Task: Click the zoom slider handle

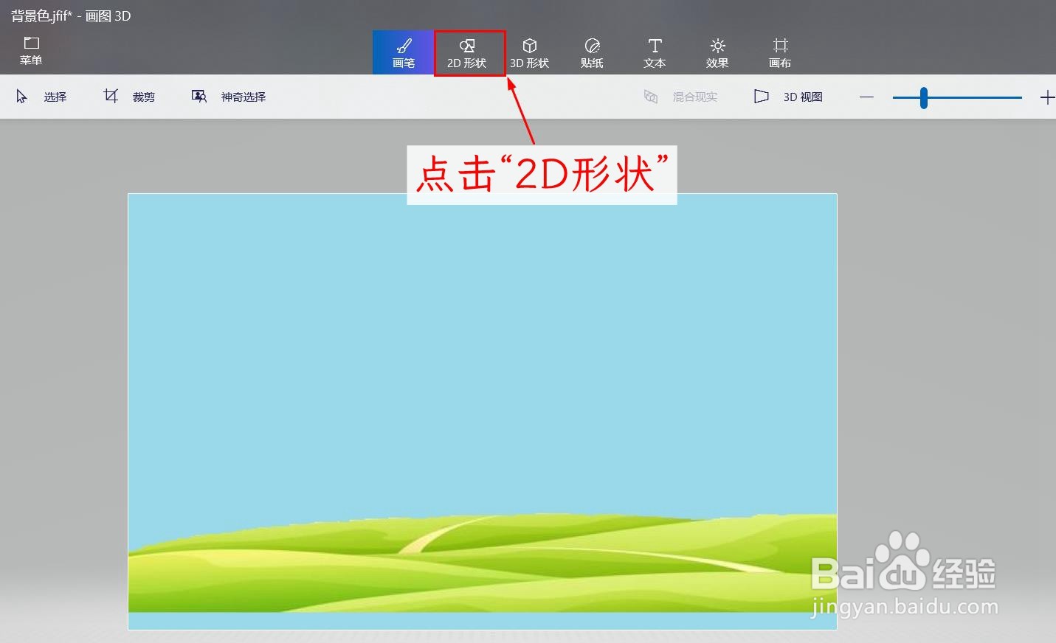Action: (923, 97)
